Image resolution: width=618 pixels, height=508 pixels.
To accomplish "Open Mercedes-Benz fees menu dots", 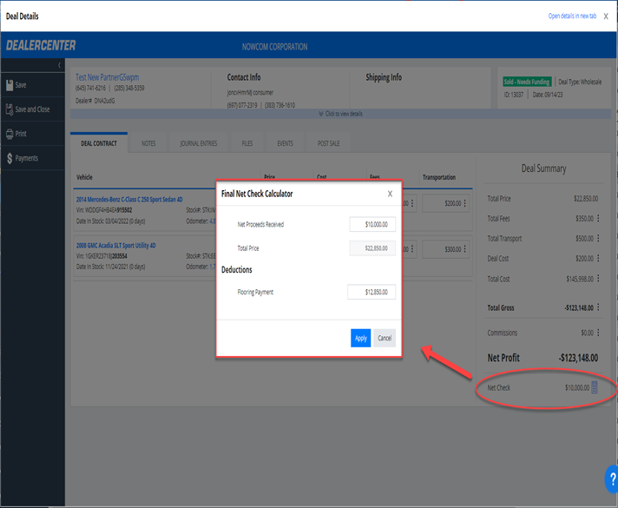I will (x=412, y=203).
